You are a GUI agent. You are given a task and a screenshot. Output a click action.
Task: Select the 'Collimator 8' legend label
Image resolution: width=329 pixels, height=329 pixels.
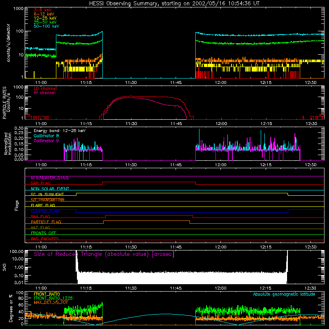46,136
